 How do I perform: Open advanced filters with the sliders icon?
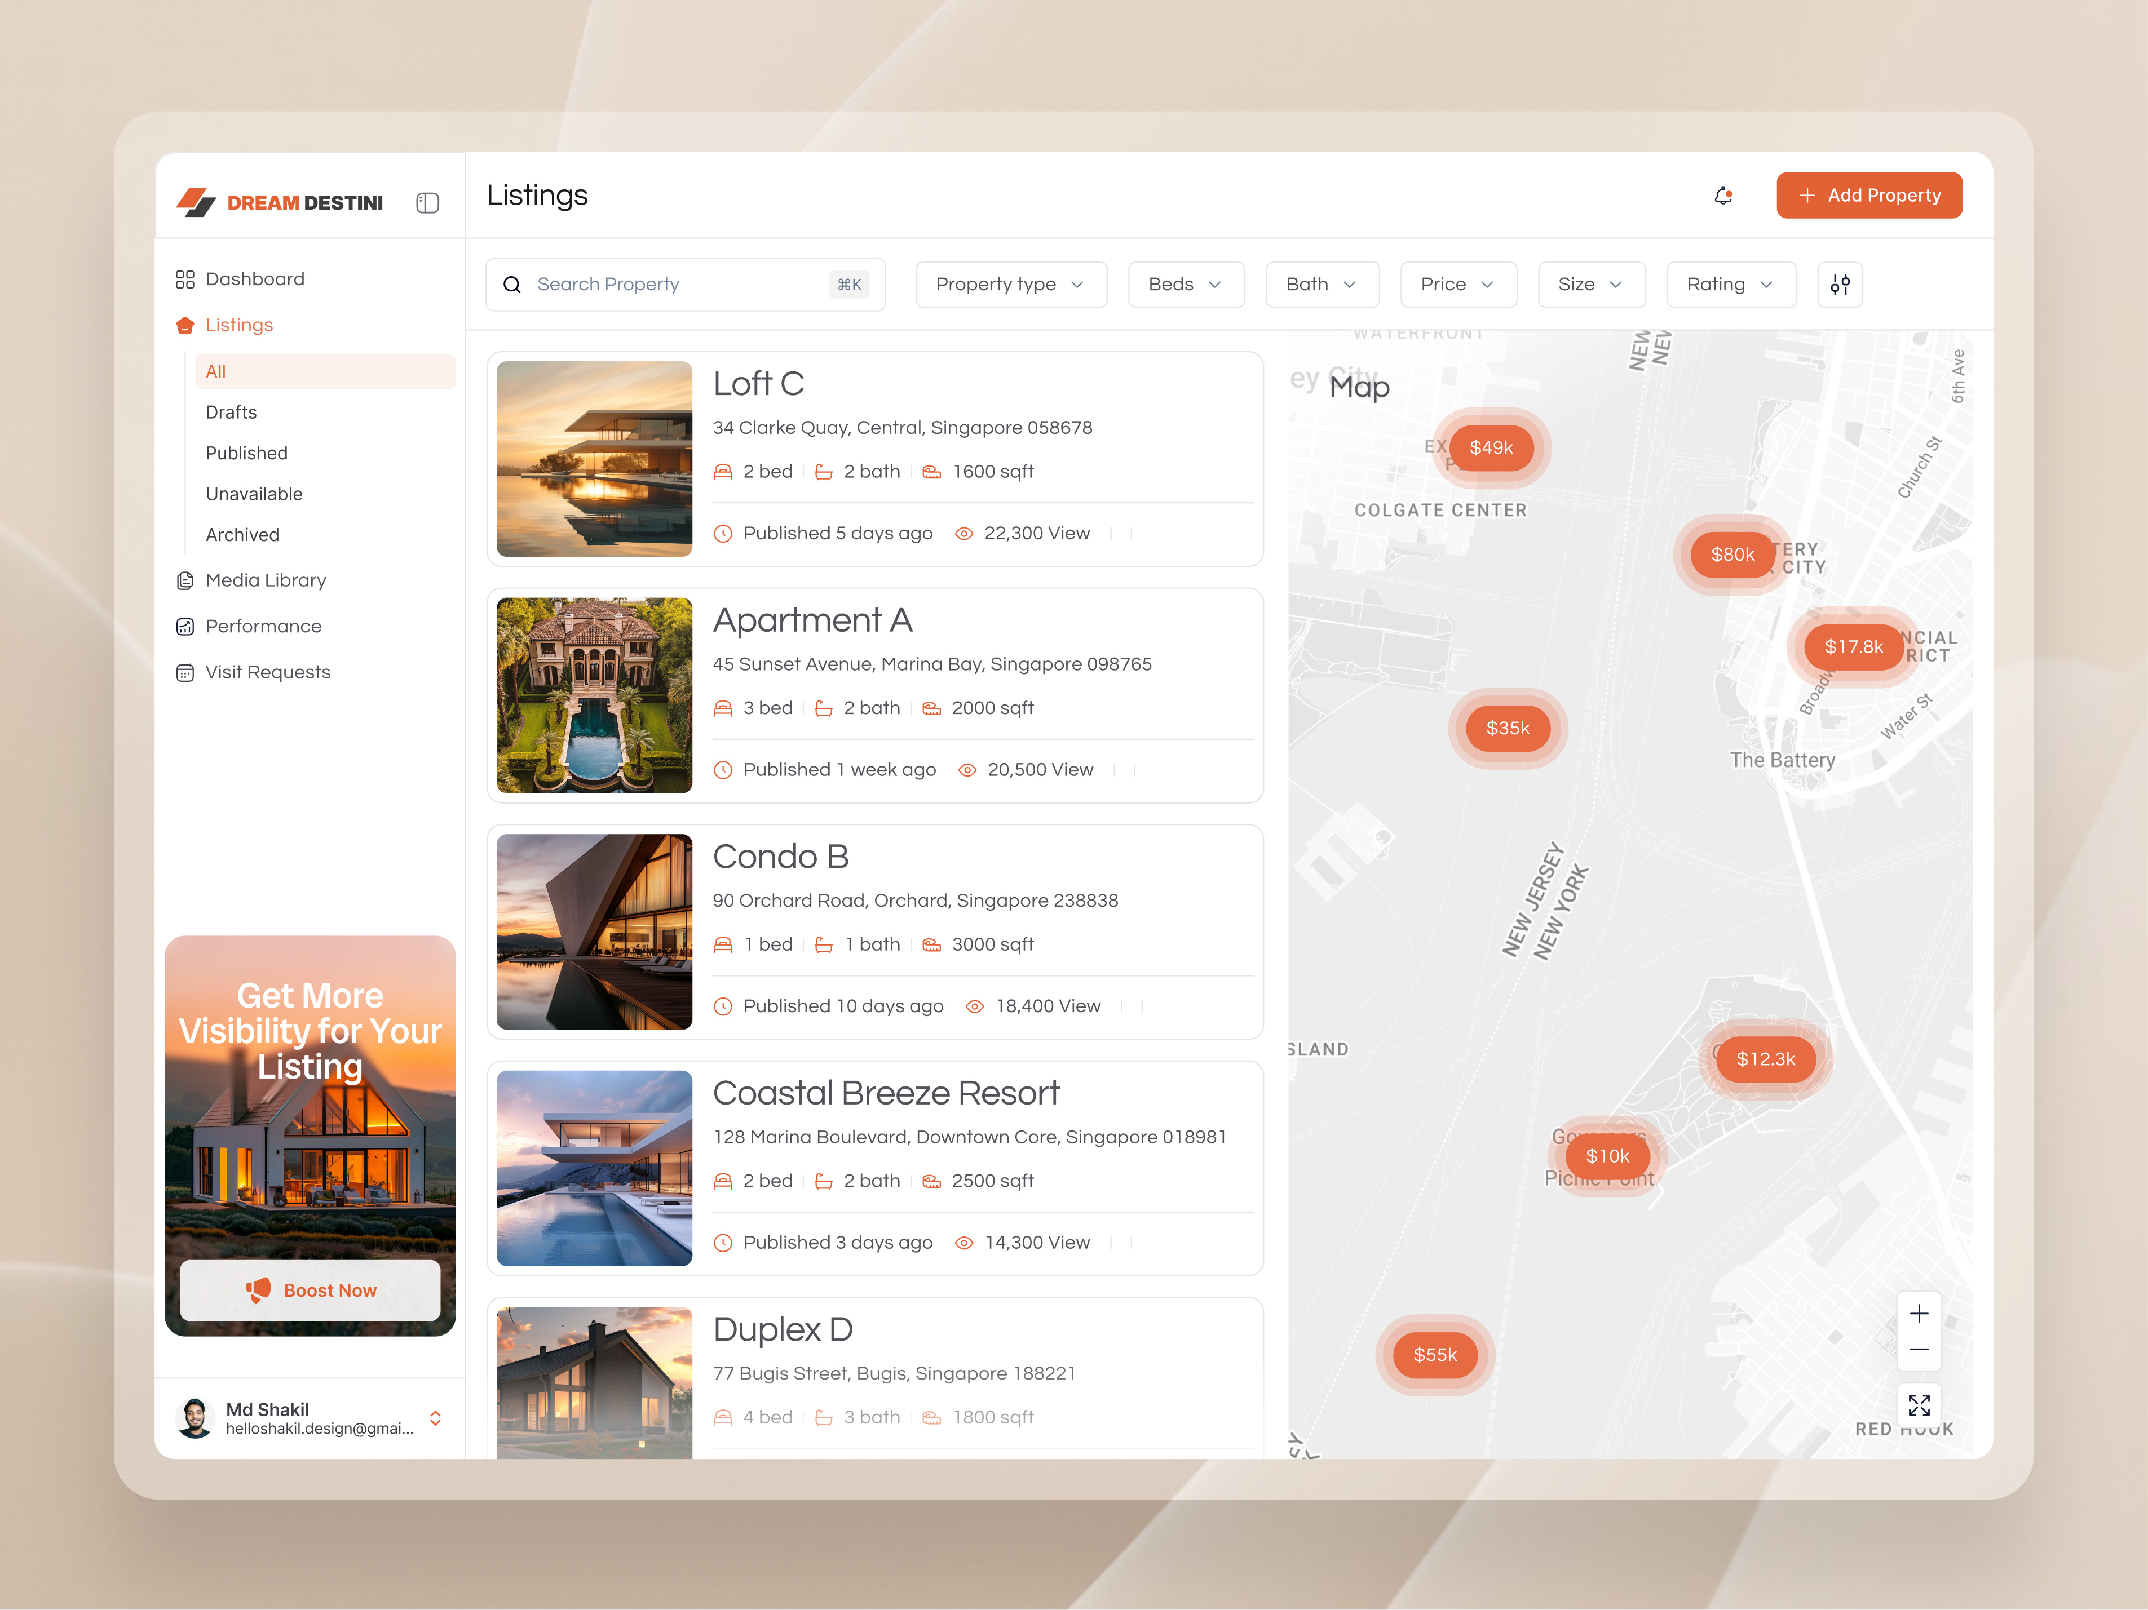(1839, 285)
